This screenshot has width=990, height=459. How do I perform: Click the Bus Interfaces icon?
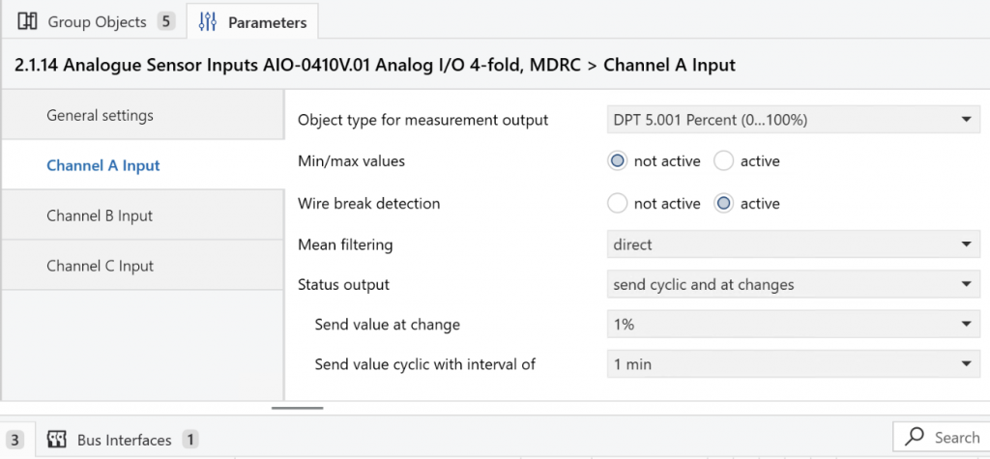click(57, 440)
